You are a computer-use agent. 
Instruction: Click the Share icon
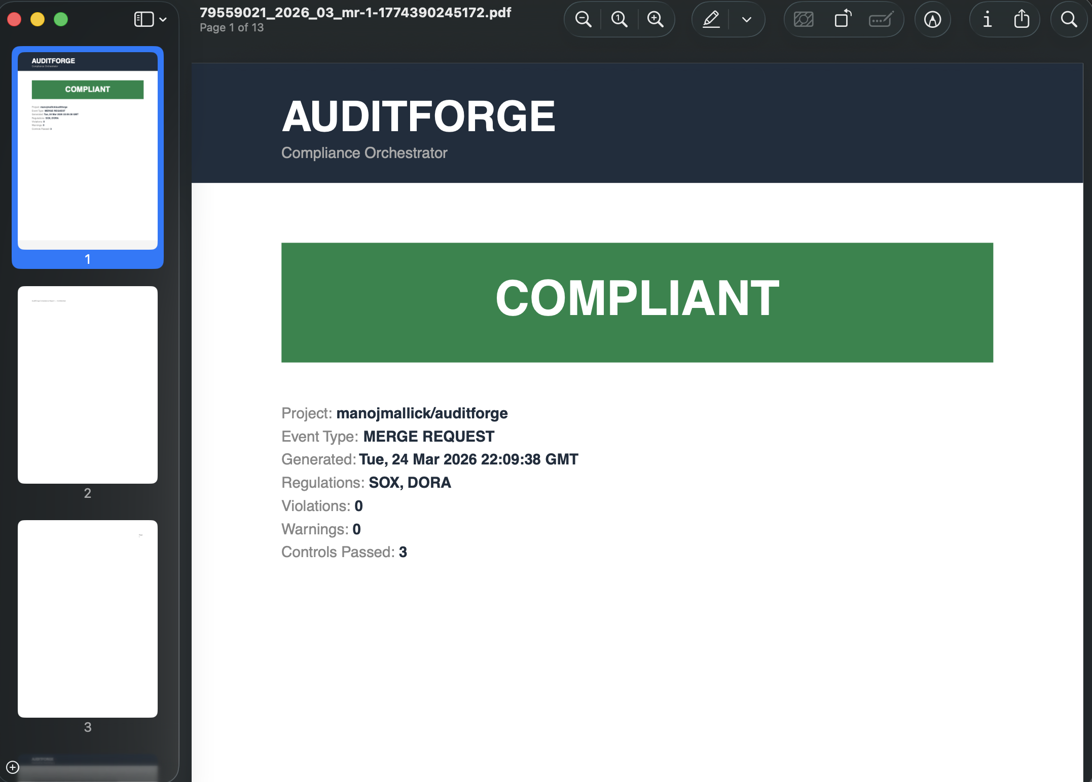1022,20
